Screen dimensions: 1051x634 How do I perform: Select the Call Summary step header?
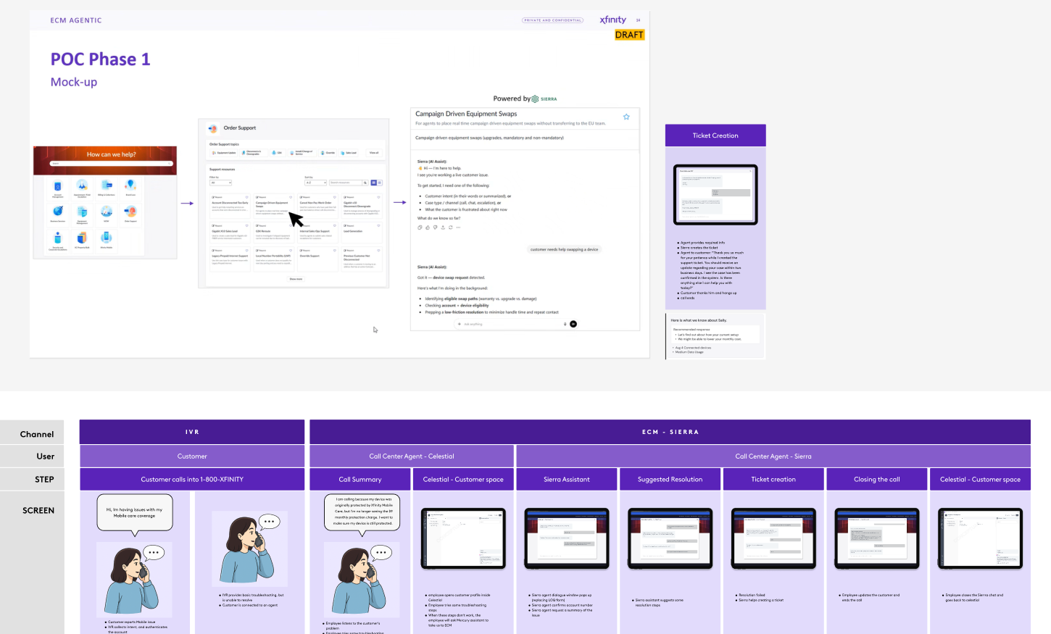click(360, 479)
